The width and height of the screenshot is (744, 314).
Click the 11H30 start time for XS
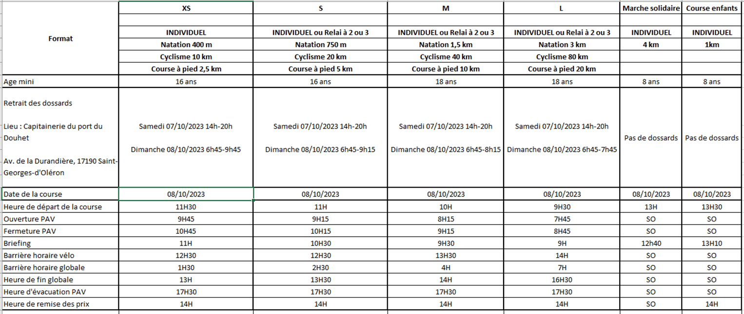(x=186, y=207)
